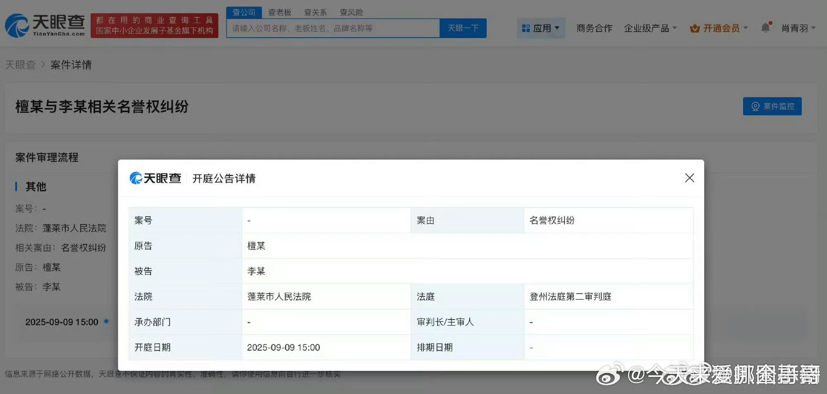This screenshot has height=394, width=827.
Task: Switch to the 查风险 search tab
Action: click(x=351, y=12)
